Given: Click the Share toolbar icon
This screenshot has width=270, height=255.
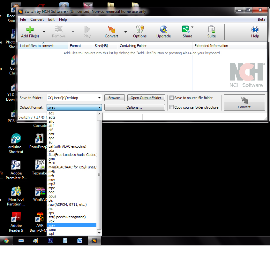Looking at the screenshot, I should point(186,29).
